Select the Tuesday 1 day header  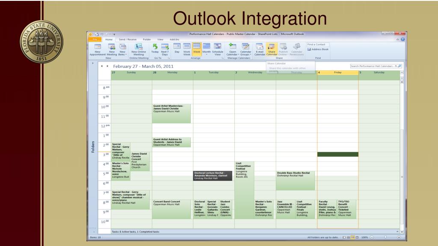pos(214,73)
